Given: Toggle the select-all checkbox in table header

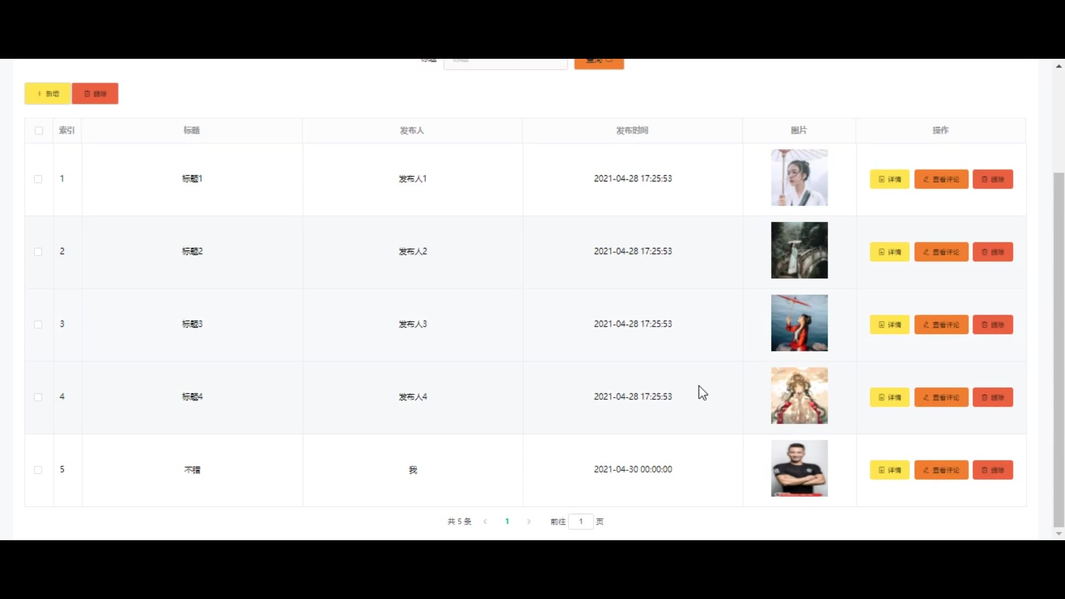Looking at the screenshot, I should pyautogui.click(x=39, y=131).
